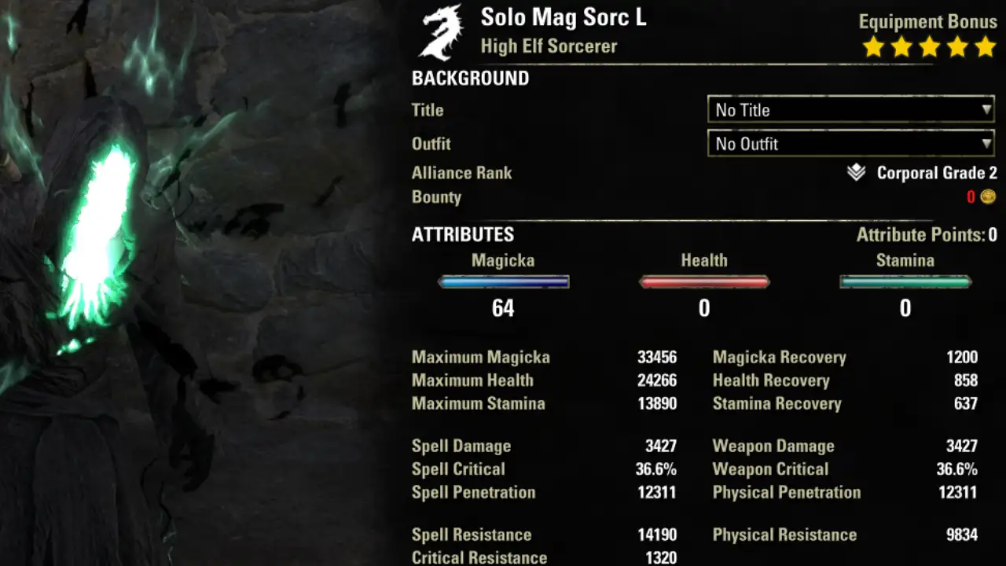
Task: Click the red Health attribute bar
Action: (704, 281)
